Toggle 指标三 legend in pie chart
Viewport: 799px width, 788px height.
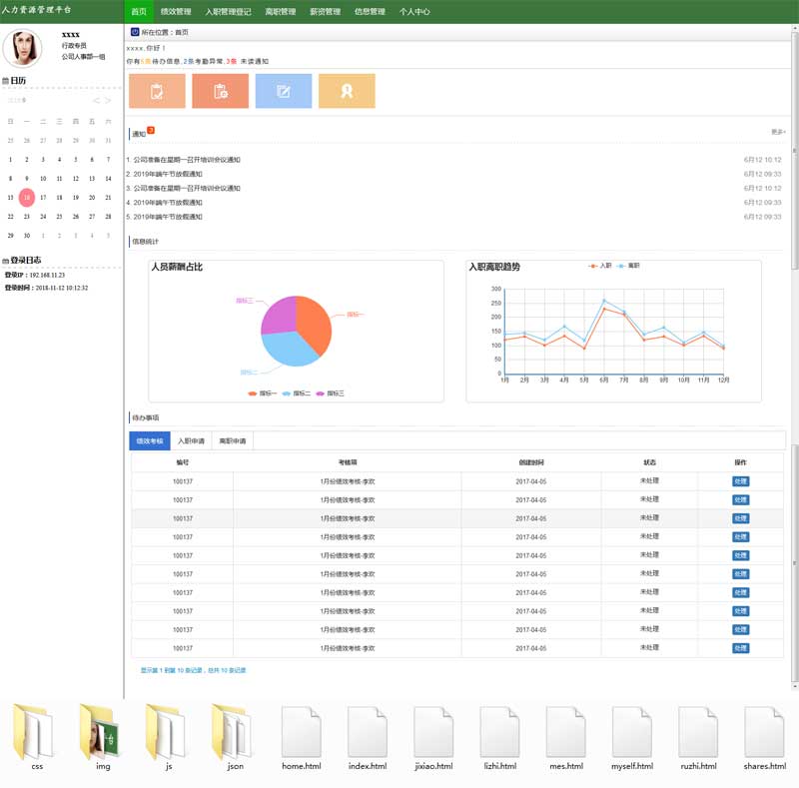331,394
